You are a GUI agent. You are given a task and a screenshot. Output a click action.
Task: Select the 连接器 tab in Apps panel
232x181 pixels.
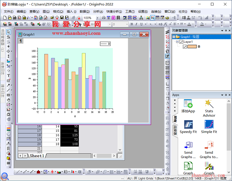pyautogui.click(x=175, y=130)
